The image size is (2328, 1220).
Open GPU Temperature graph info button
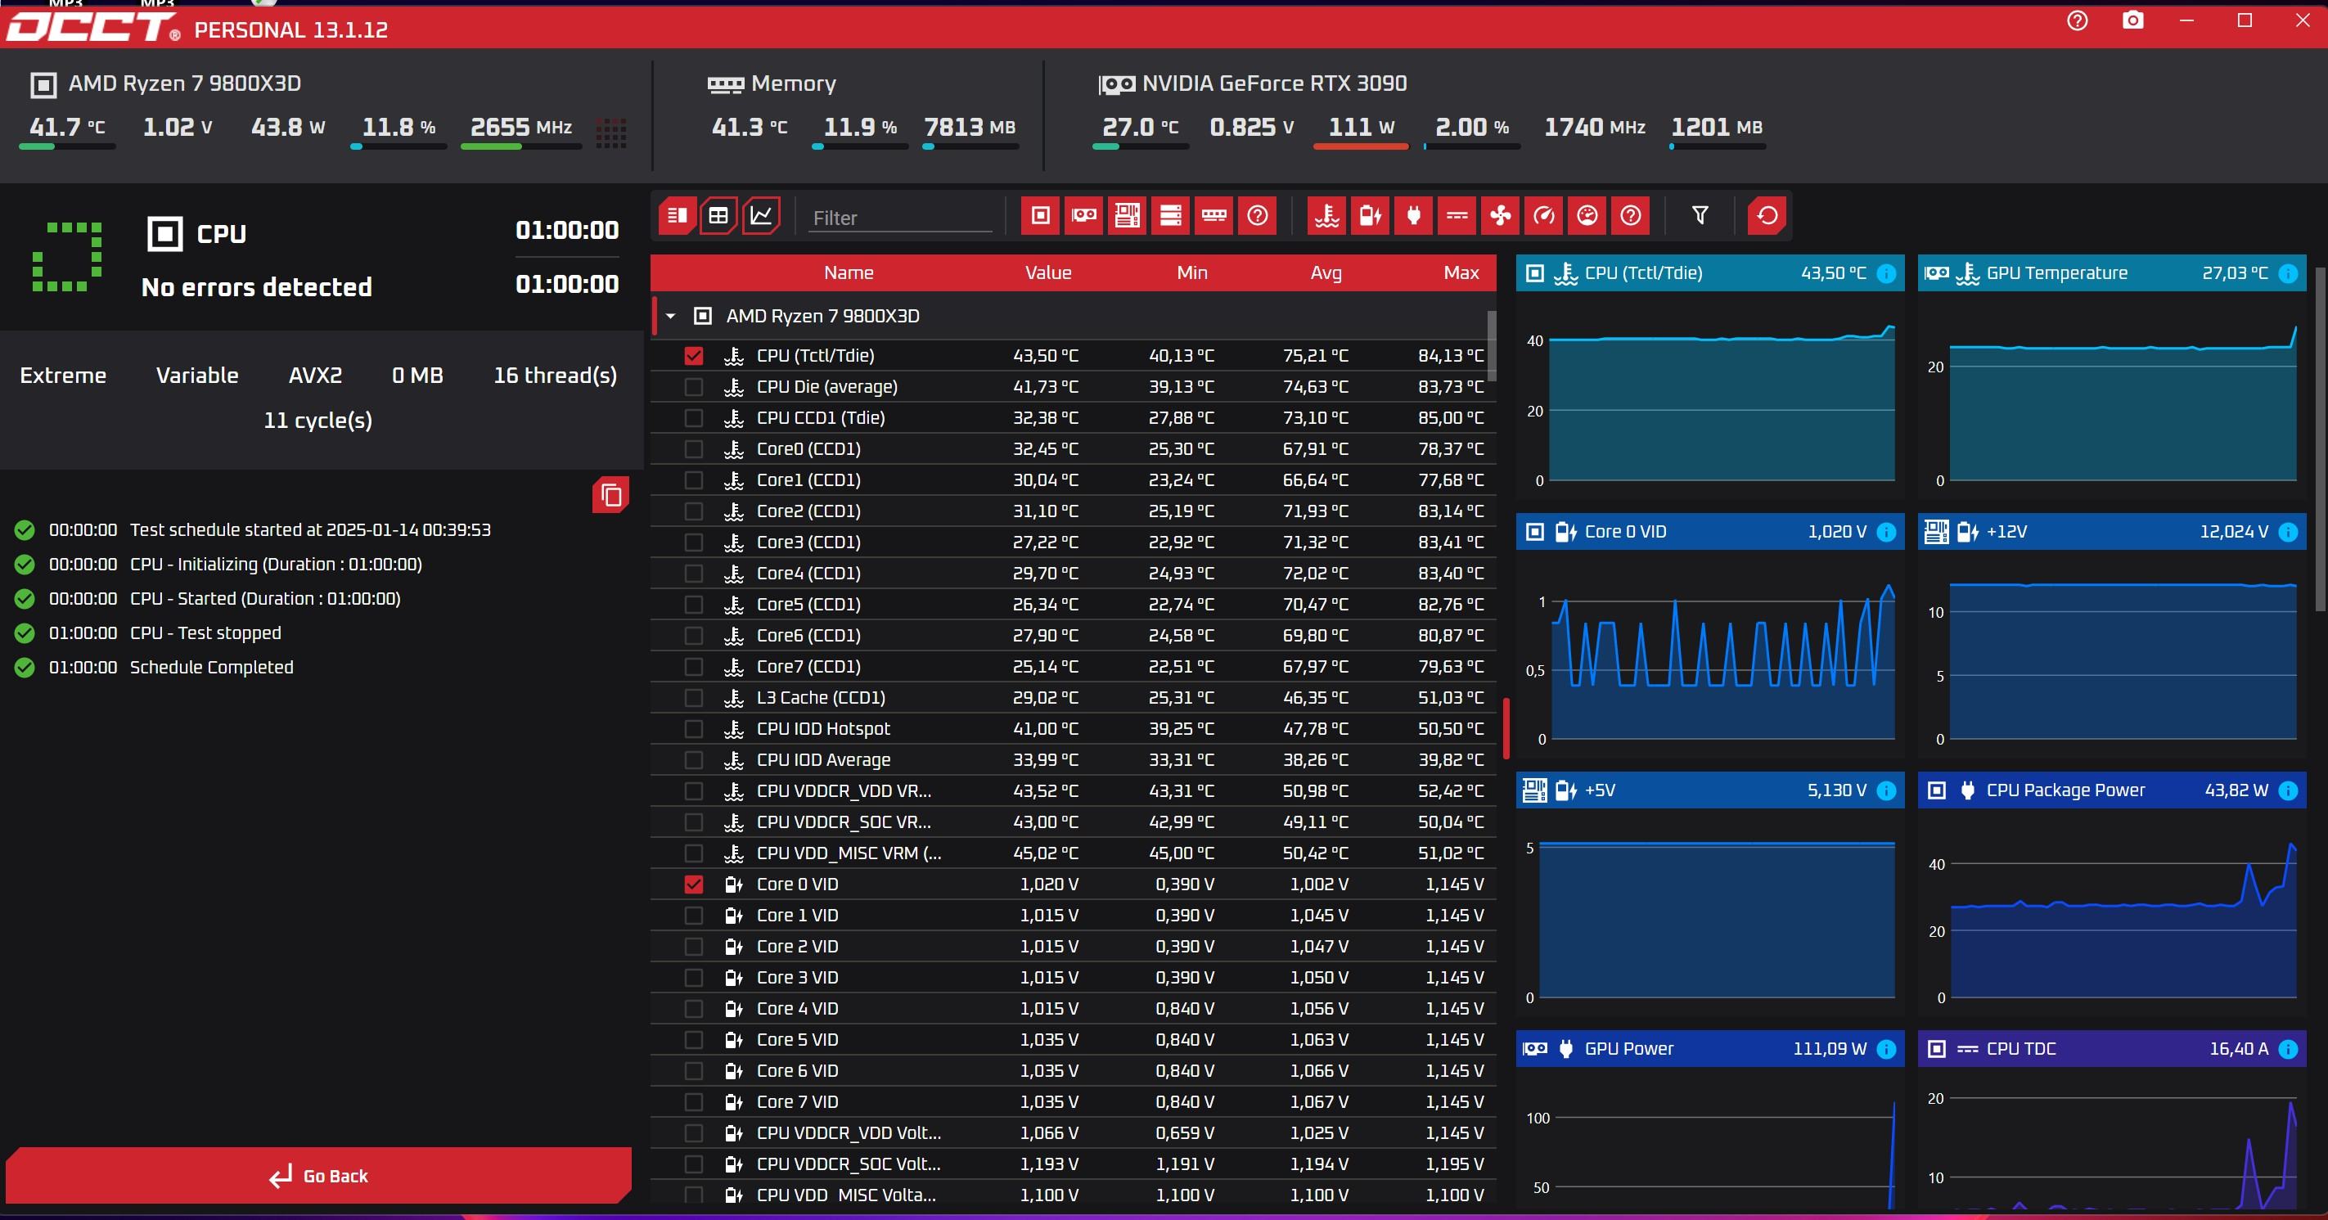point(2287,274)
